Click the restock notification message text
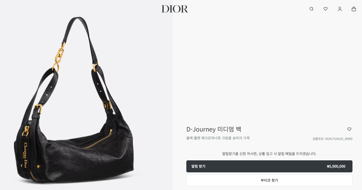The image size is (362, 190). [269, 154]
